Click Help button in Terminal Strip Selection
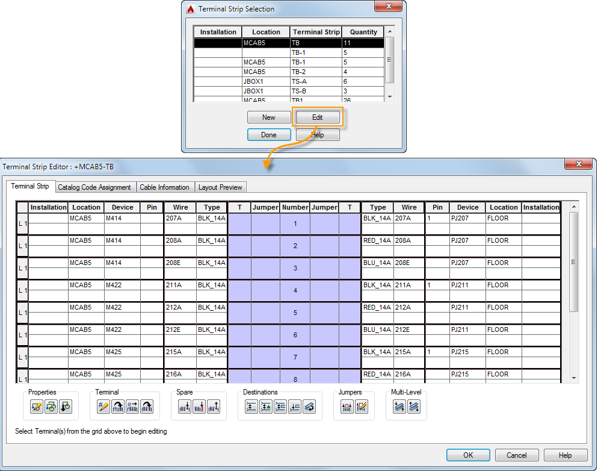This screenshot has width=598, height=471. click(318, 135)
